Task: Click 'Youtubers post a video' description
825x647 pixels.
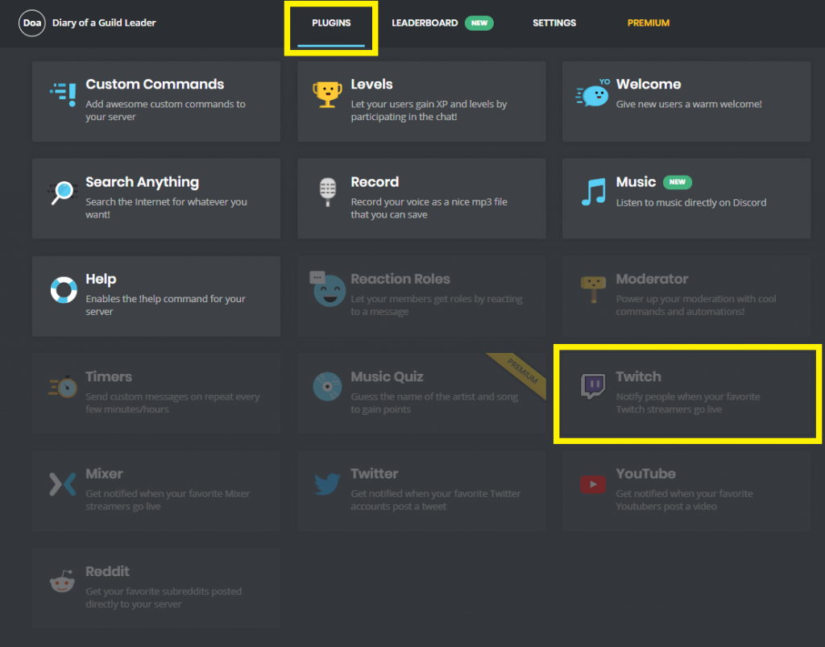Action: click(x=684, y=500)
